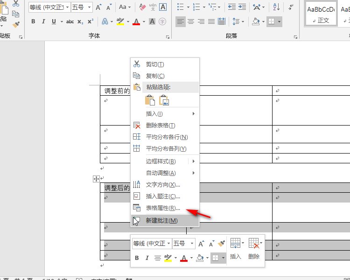The height and width of the screenshot is (280, 350).
Task: Align text left in ribbon
Action: click(x=181, y=21)
